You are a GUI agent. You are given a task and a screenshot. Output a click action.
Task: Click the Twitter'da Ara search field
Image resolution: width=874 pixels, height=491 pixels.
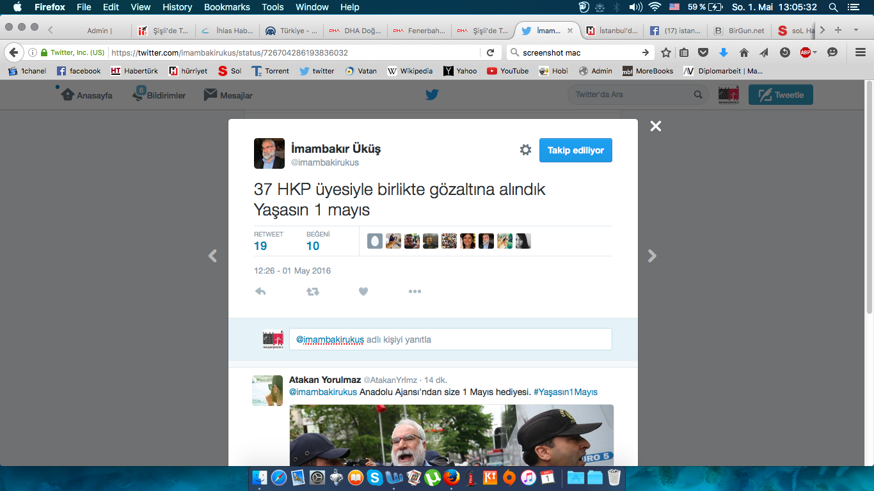632,95
